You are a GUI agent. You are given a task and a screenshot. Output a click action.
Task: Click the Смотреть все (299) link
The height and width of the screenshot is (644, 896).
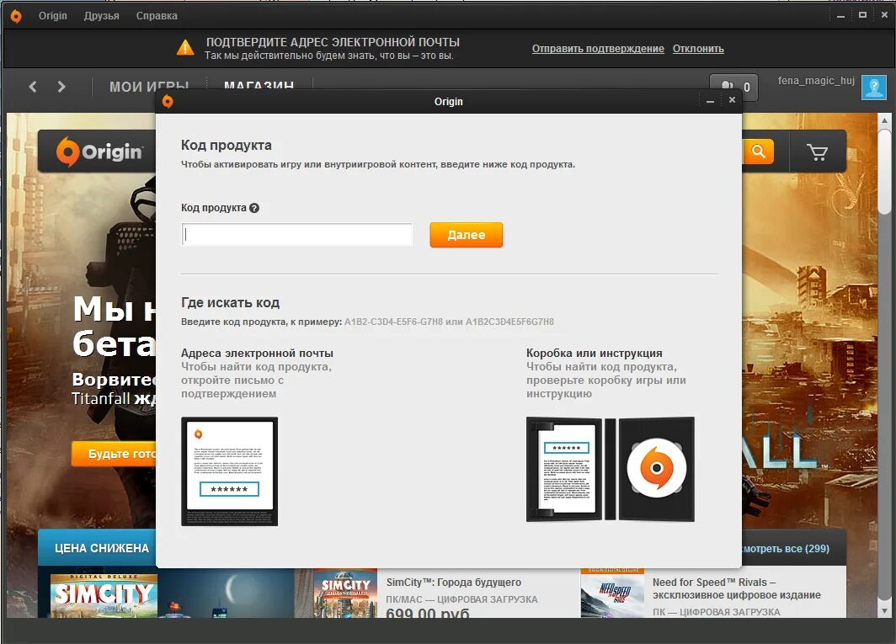(x=786, y=549)
